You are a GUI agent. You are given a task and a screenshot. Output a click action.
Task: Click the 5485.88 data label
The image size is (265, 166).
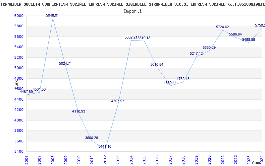pos(249,40)
